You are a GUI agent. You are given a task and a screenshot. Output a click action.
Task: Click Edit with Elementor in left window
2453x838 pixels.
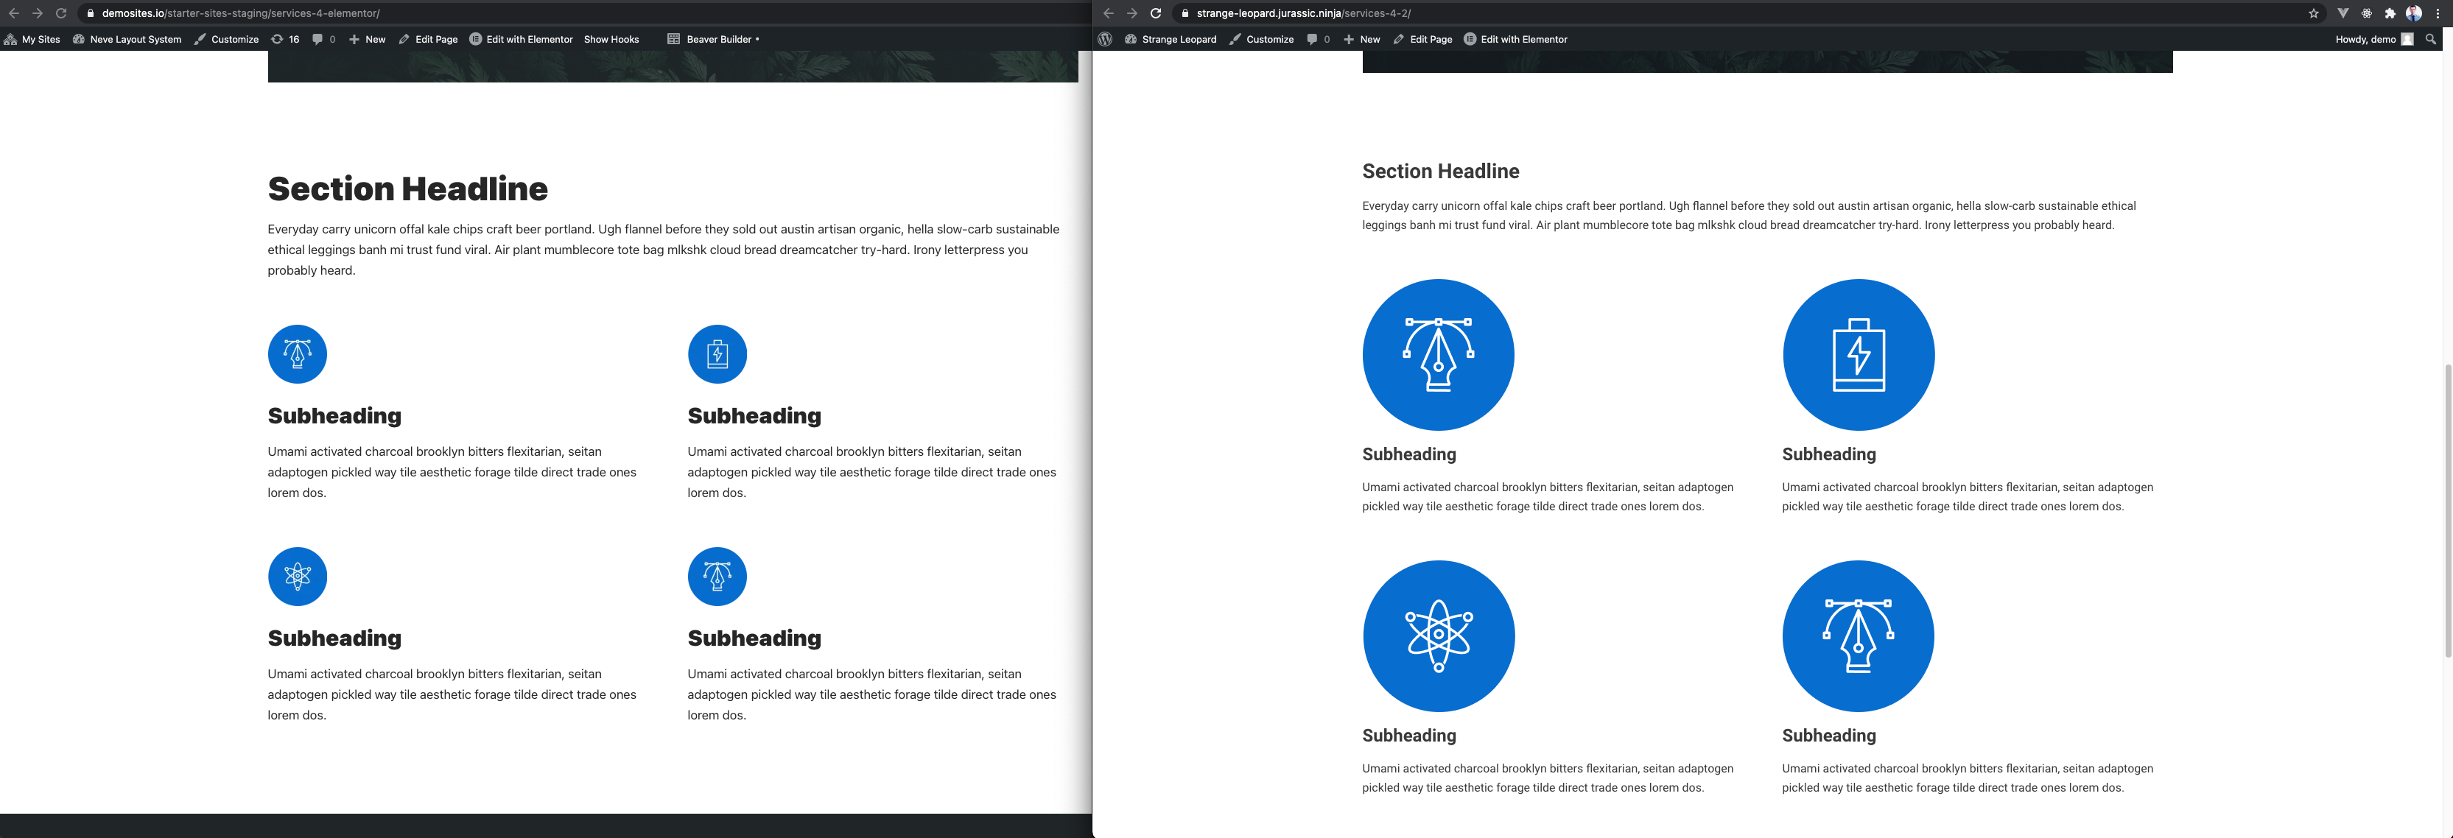(521, 39)
